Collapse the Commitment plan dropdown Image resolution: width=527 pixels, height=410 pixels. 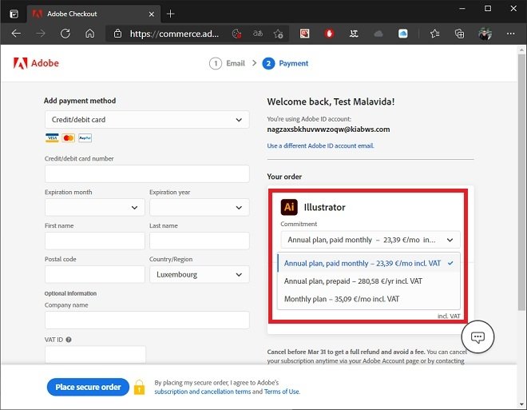(370, 240)
